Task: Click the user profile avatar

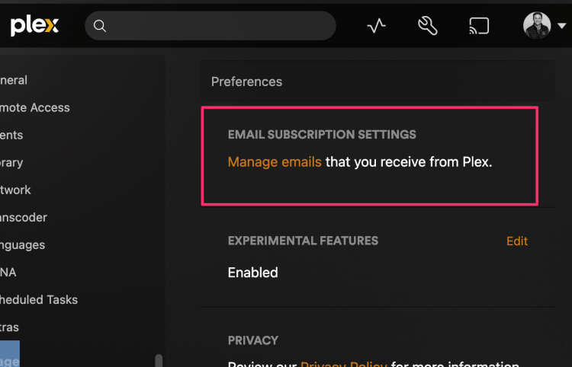Action: [537, 25]
